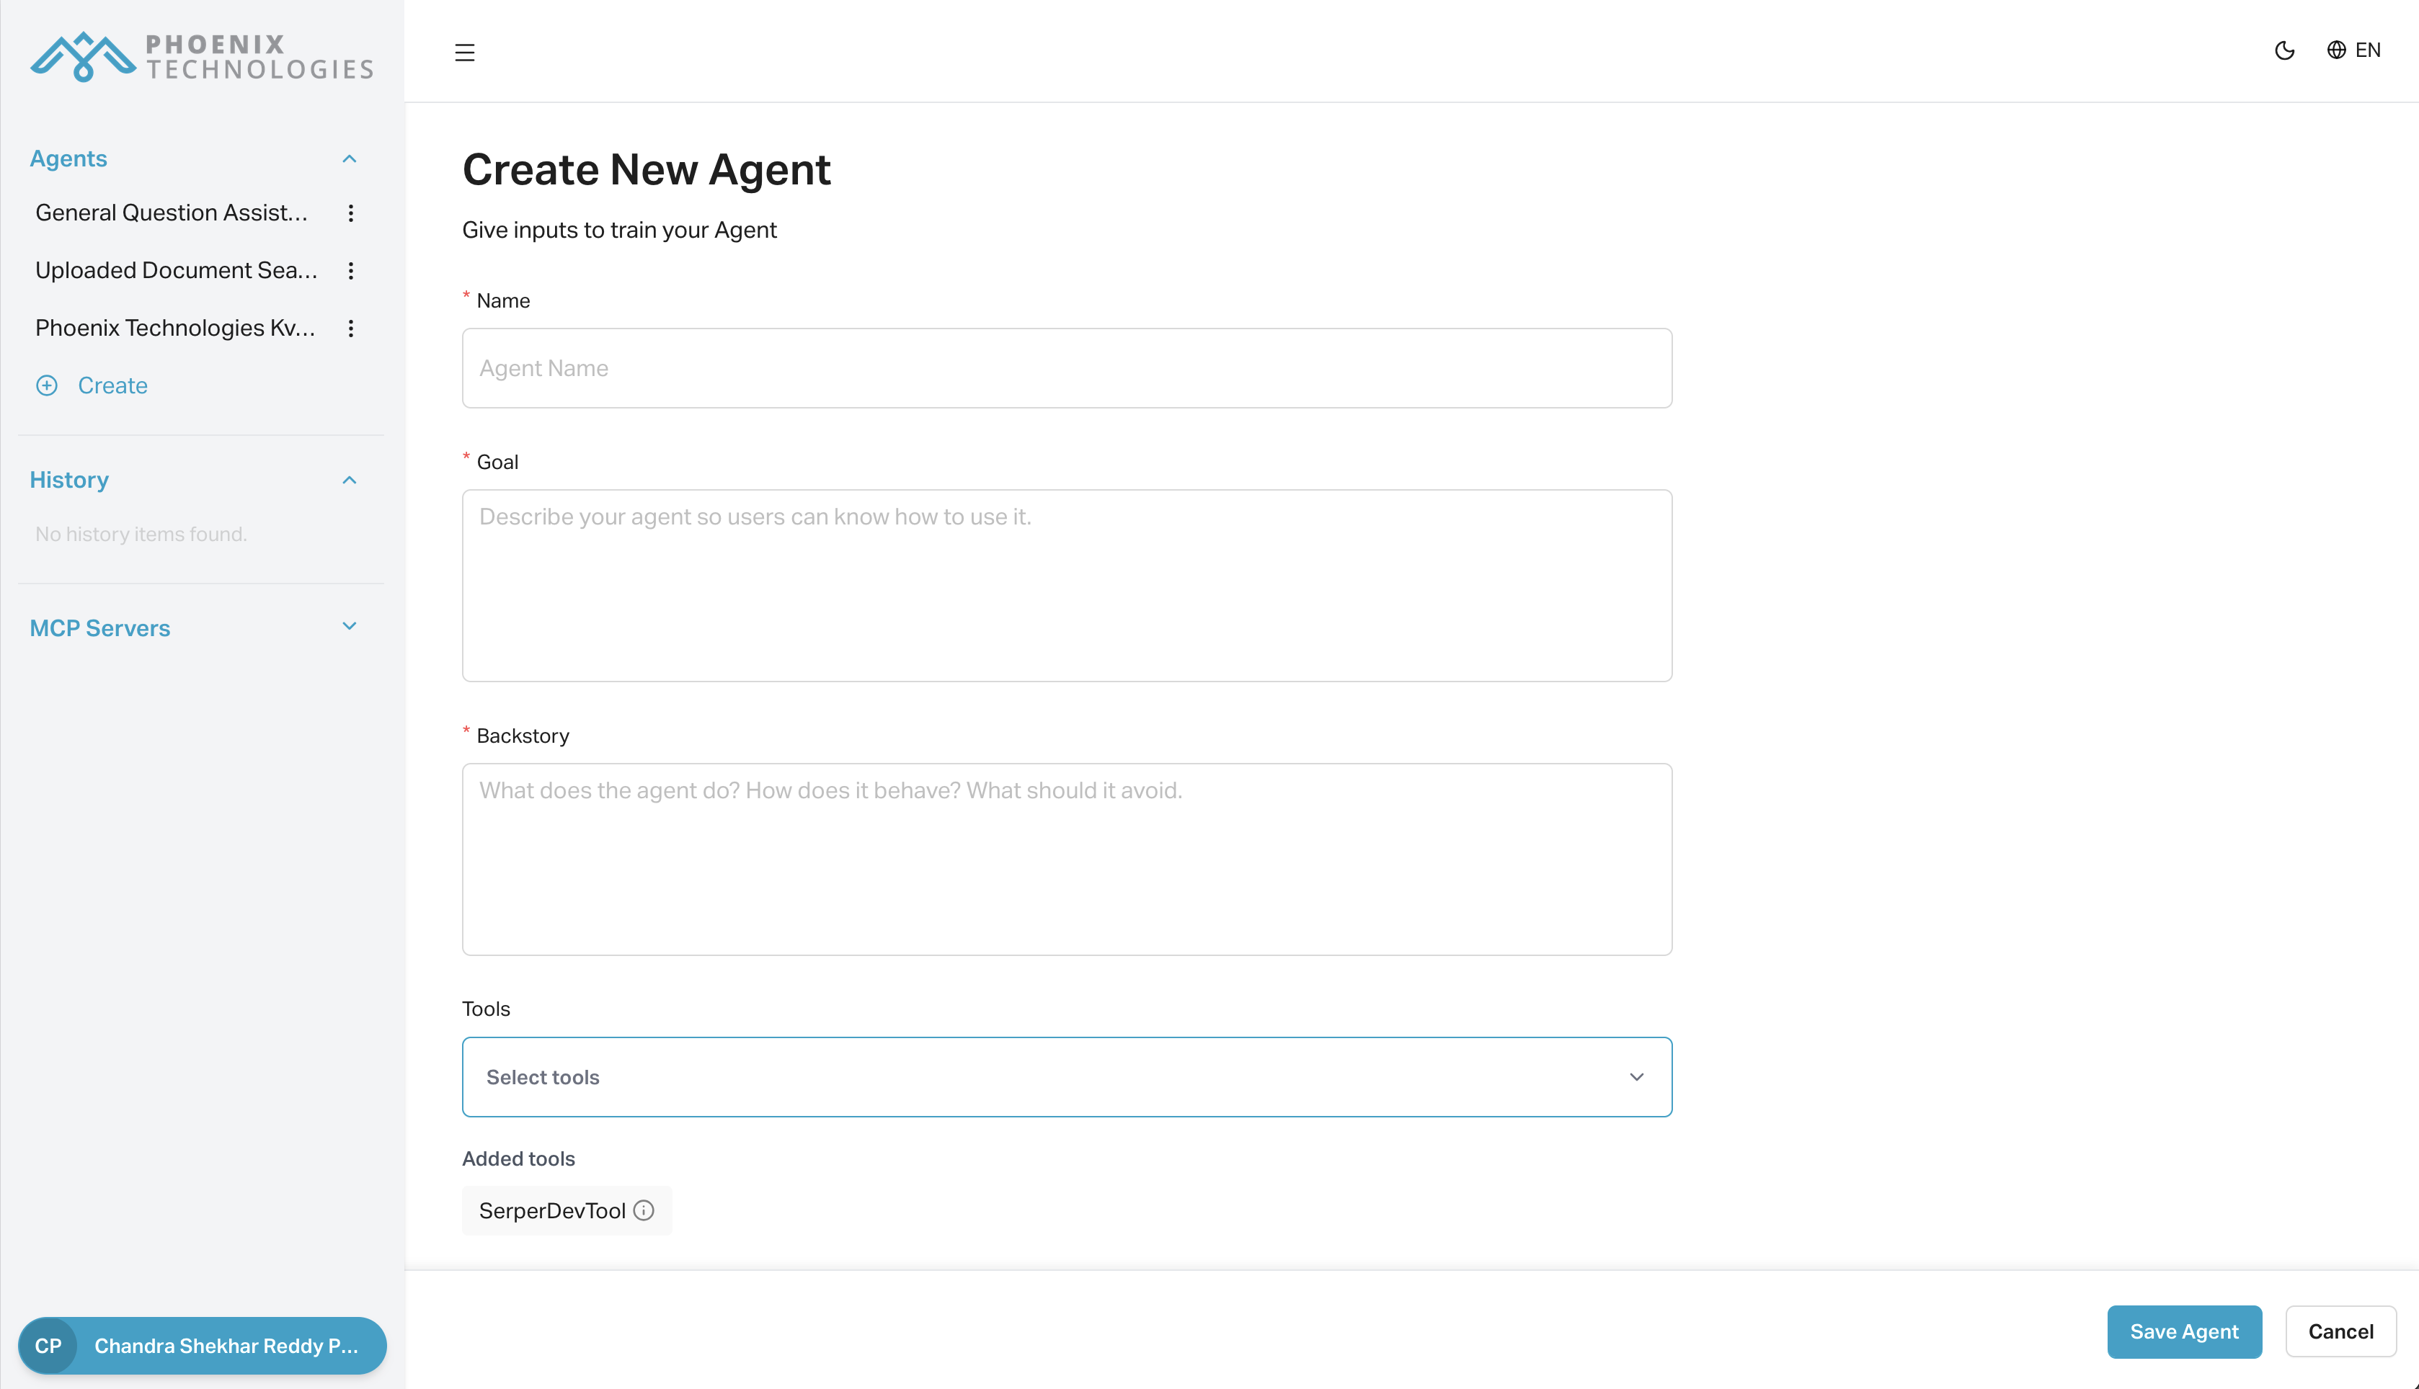Open options for Phoenix Technologies Kv agent
Screen dimensions: 2419x1389
pos(351,327)
